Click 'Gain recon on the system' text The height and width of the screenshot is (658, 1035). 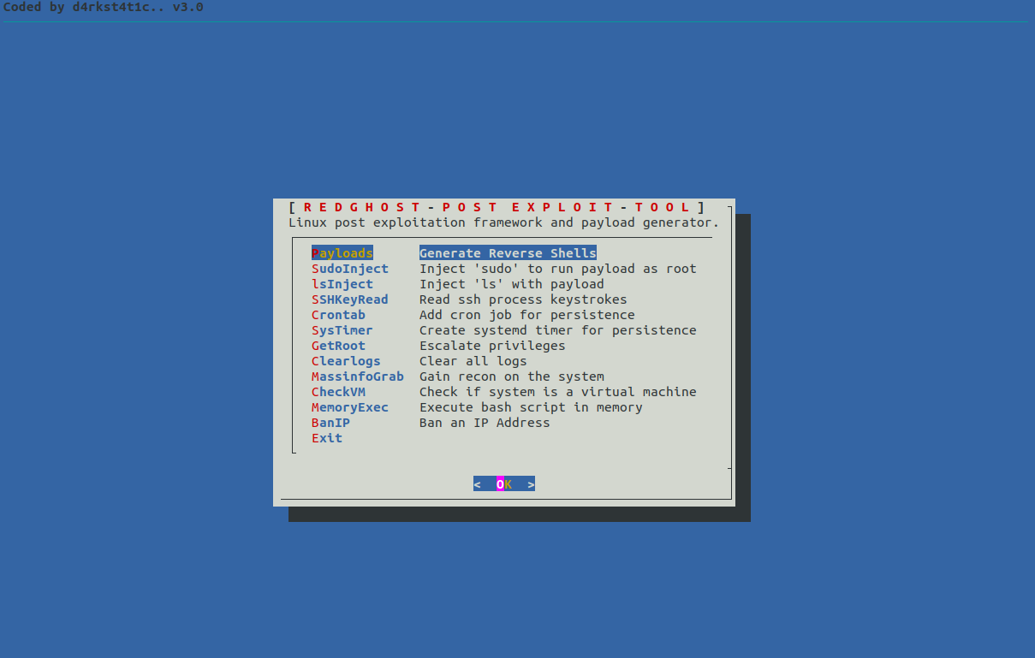(x=512, y=376)
